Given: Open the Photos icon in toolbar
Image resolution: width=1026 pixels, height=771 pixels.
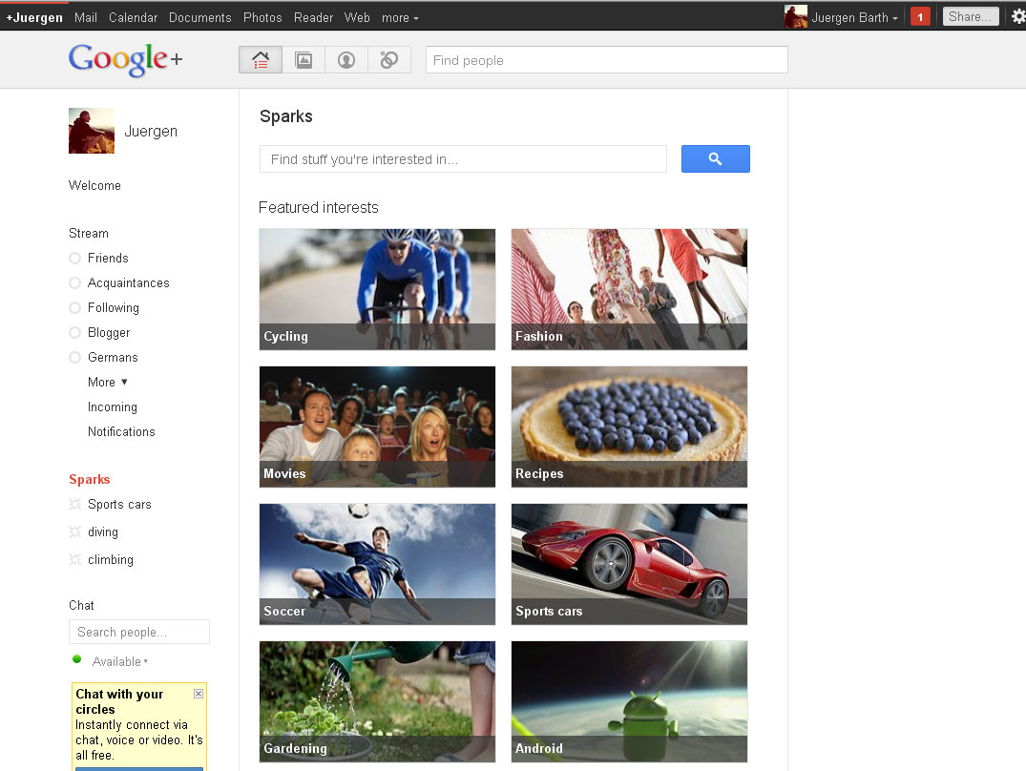Looking at the screenshot, I should 304,60.
